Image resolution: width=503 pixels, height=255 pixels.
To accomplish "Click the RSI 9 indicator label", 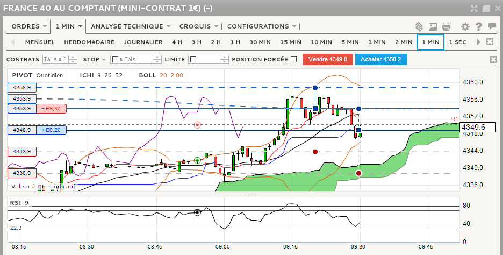I will tap(19, 203).
